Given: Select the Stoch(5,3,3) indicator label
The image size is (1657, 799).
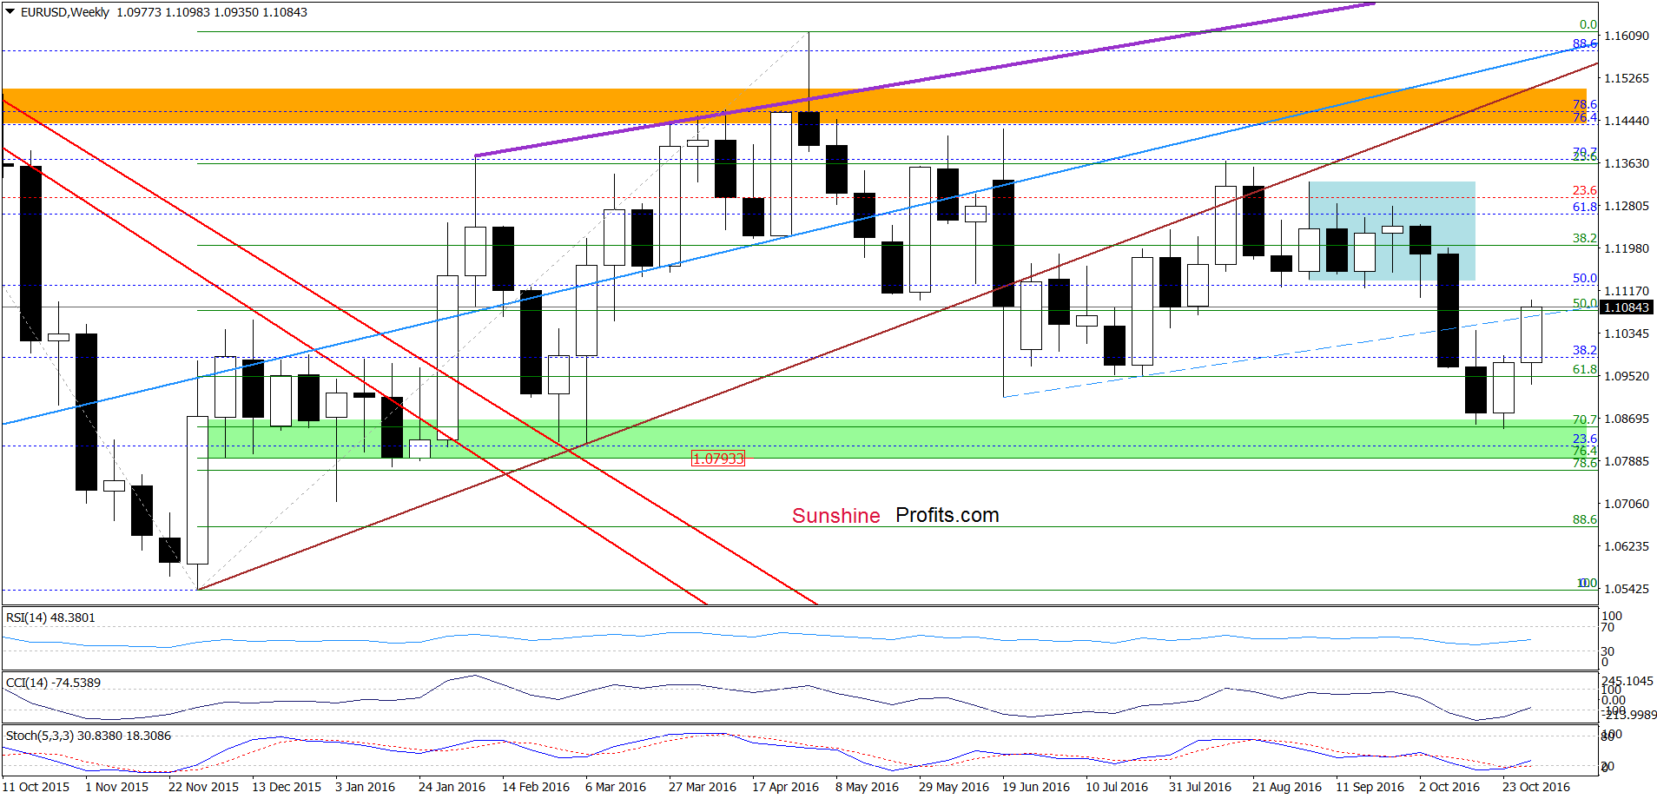Looking at the screenshot, I should coord(89,736).
